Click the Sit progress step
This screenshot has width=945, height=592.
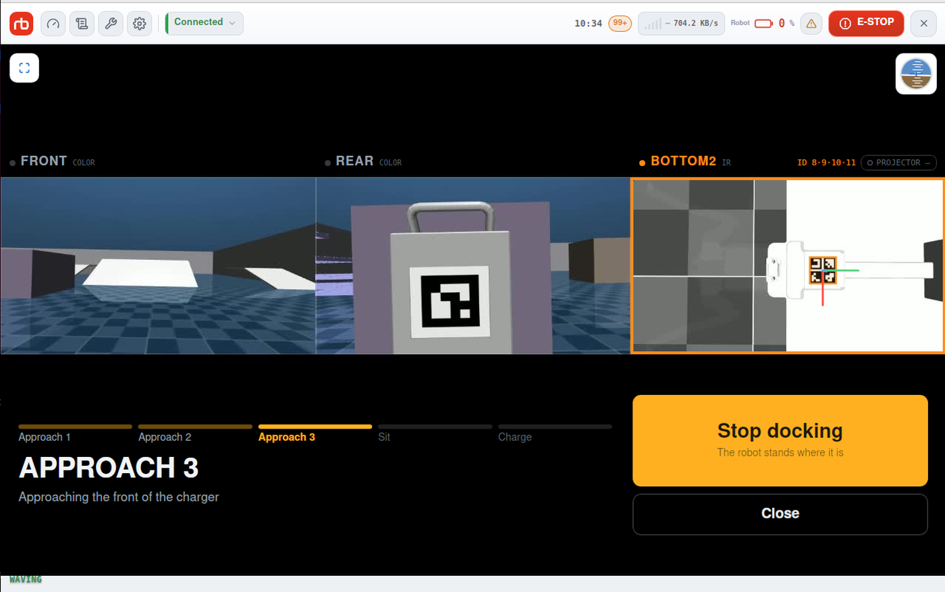pyautogui.click(x=435, y=433)
